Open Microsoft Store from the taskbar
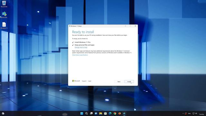206x116 pixels. pos(105,113)
